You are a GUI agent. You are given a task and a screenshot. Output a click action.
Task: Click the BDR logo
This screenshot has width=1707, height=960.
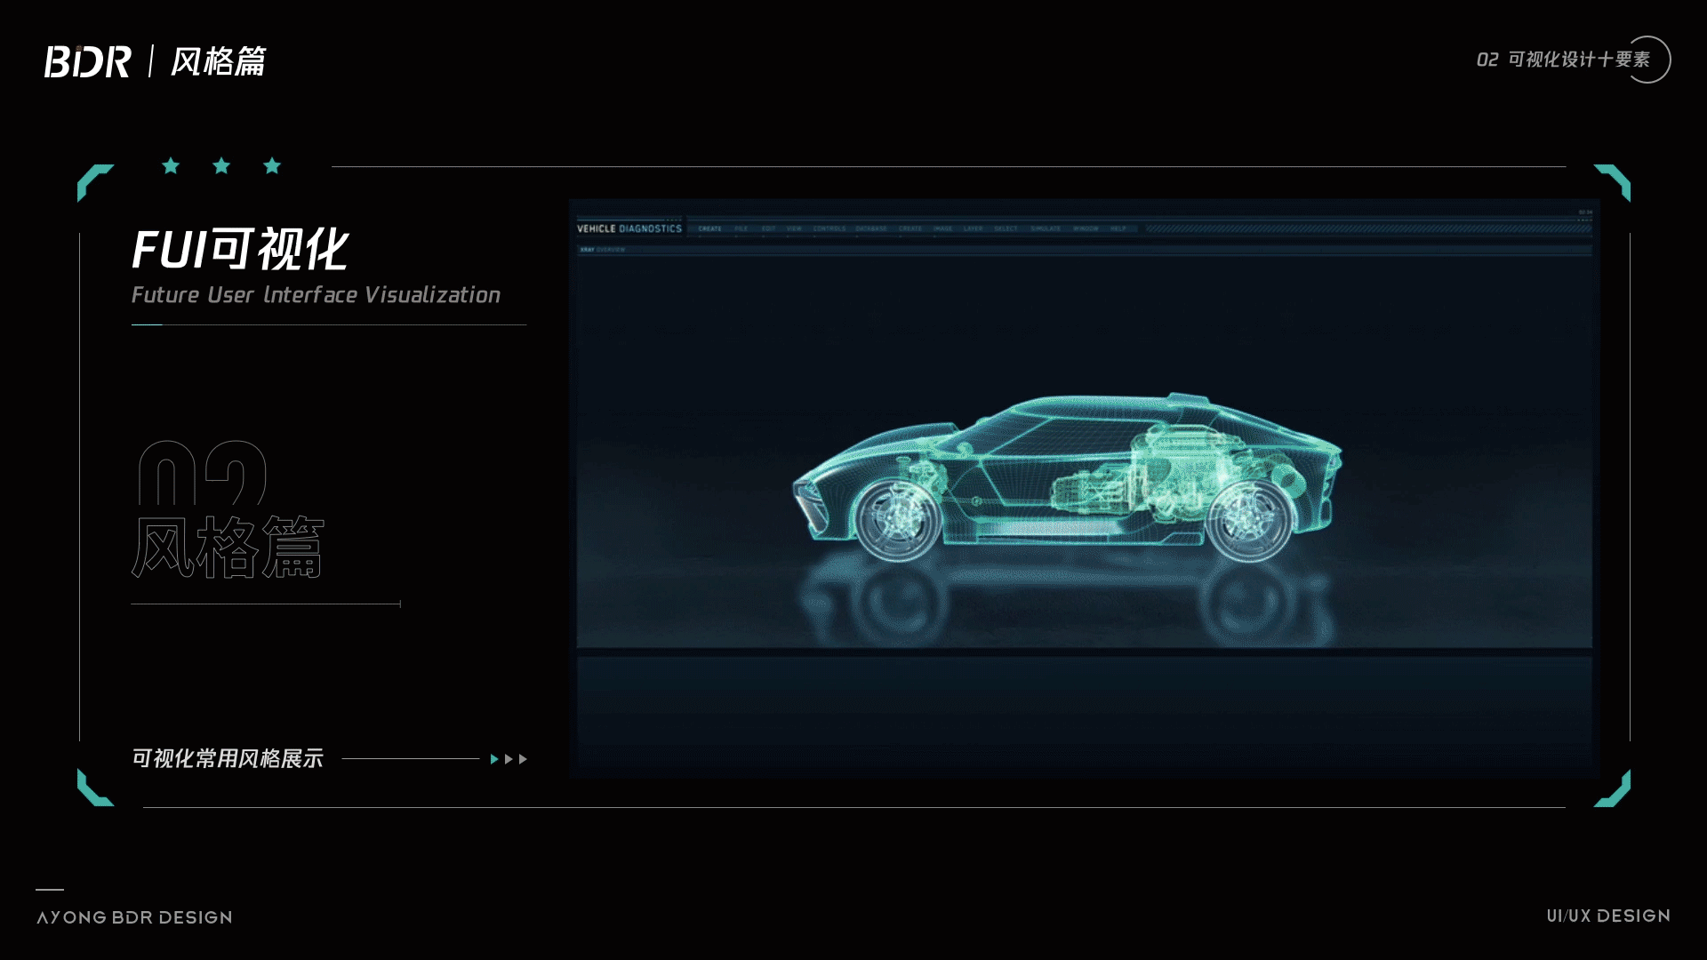(x=87, y=61)
